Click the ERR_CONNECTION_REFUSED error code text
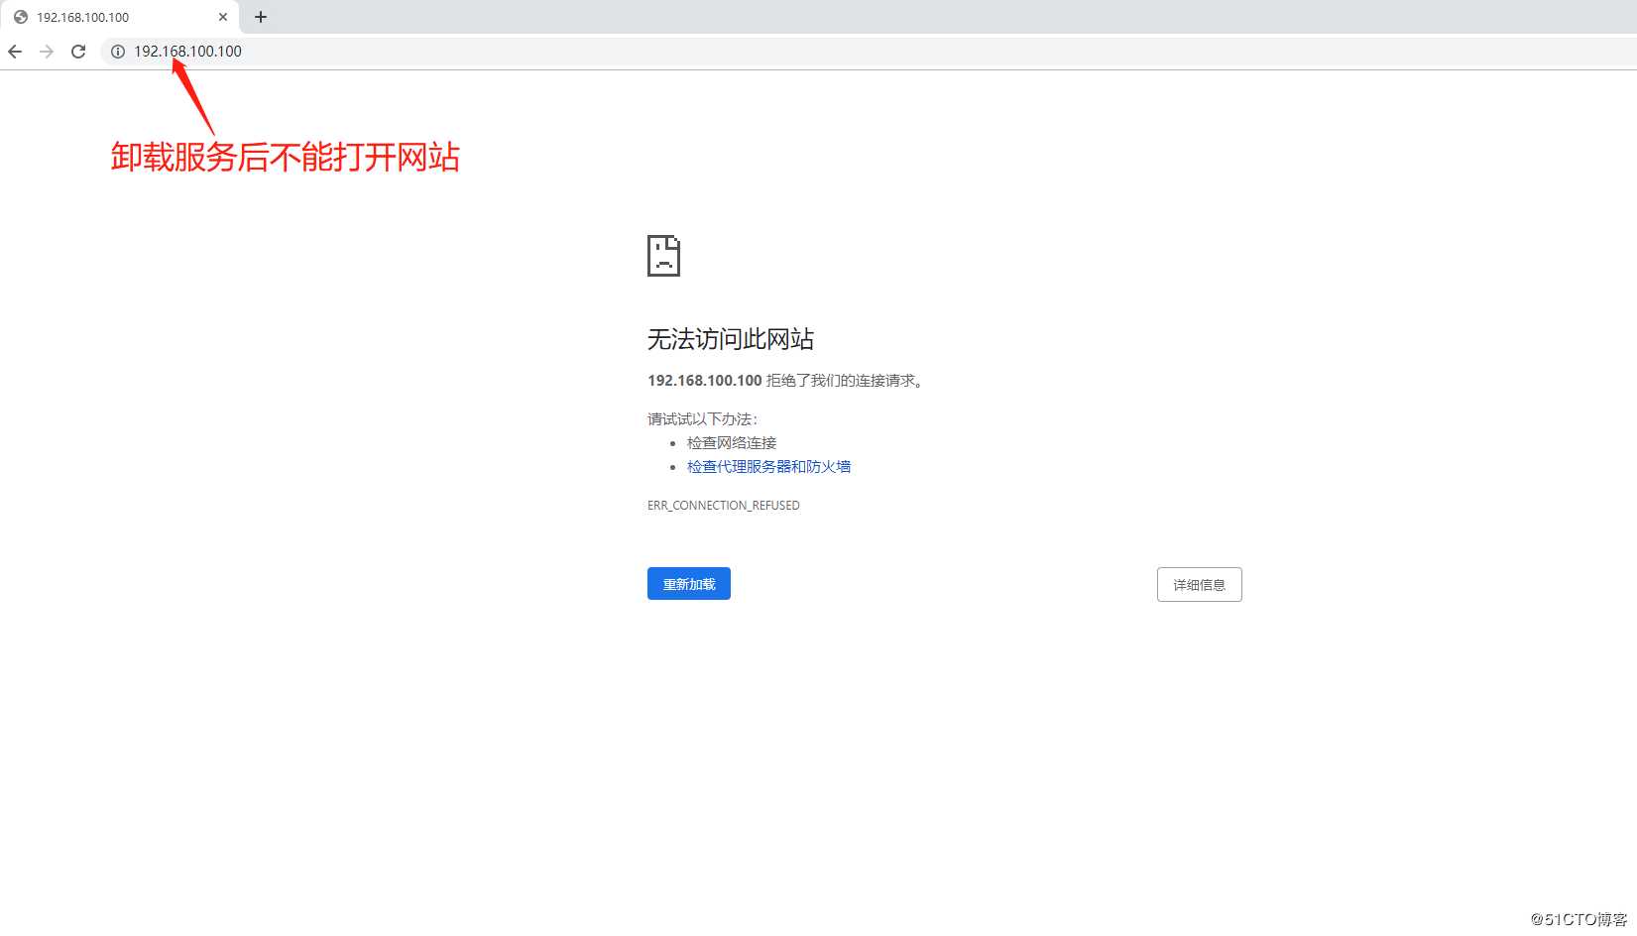 724,506
